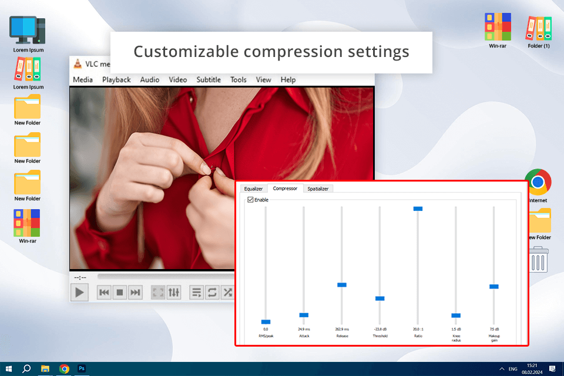Open the Help menu
The image size is (564, 376).
(288, 80)
